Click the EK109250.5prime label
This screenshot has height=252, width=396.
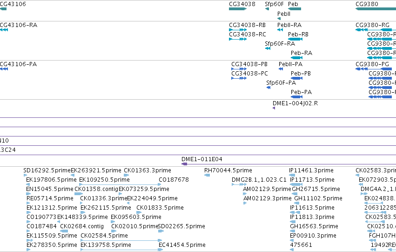[104, 180]
